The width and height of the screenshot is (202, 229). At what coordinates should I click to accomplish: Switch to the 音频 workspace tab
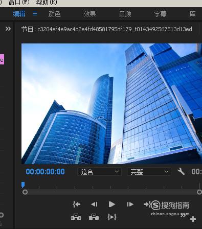[x=125, y=14]
